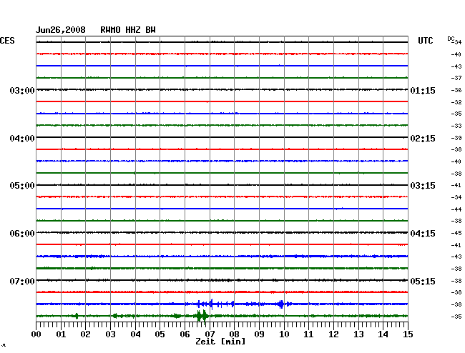Select the DC offset value -37
The image size is (465, 353).
(456, 78)
